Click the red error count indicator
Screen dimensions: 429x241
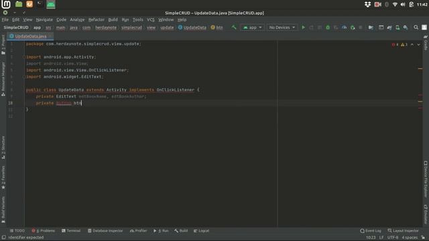395,45
